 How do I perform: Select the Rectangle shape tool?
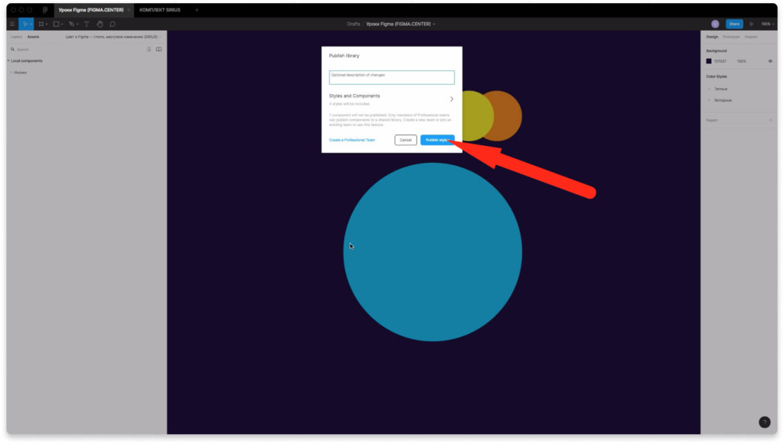[x=56, y=24]
